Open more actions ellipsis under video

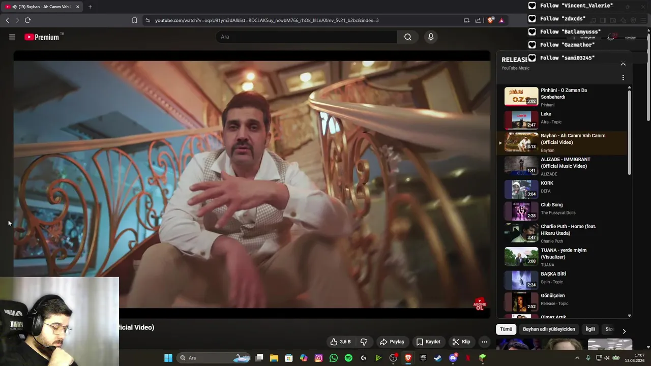[484, 342]
